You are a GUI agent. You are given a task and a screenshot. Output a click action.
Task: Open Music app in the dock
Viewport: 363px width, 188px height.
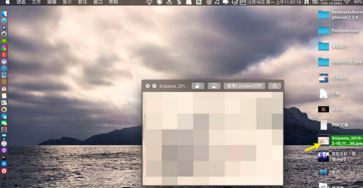(4, 144)
